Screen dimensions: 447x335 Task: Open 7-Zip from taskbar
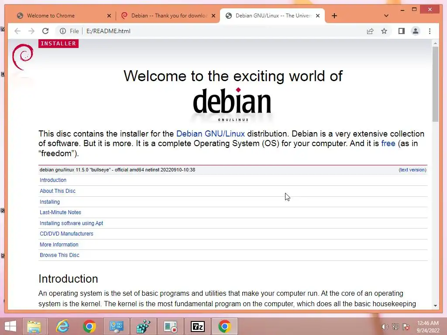[x=198, y=326]
